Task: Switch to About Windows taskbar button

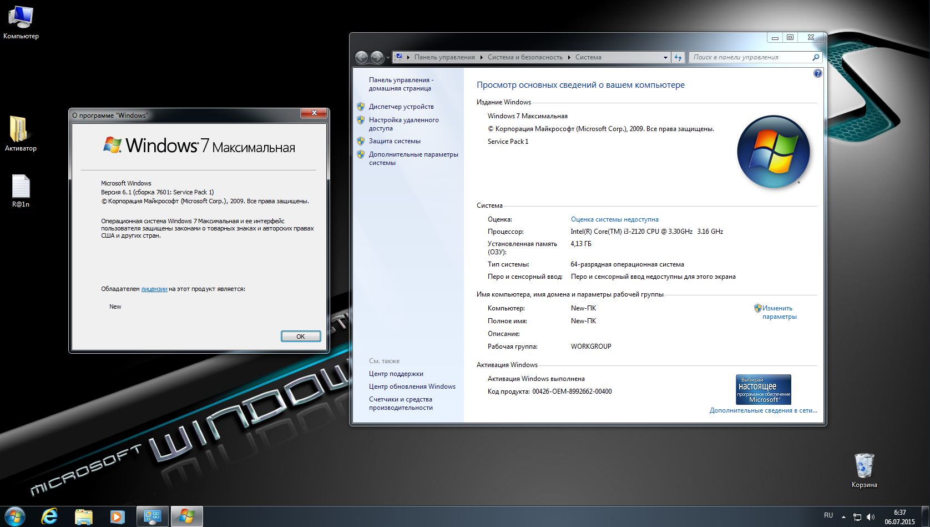Action: pyautogui.click(x=186, y=516)
